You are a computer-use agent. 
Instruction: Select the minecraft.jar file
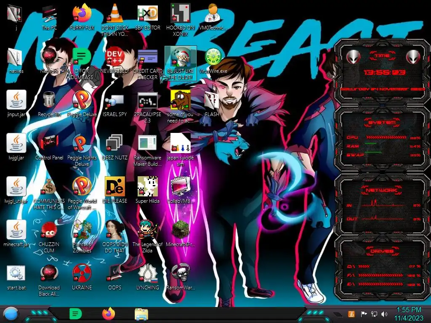point(16,230)
